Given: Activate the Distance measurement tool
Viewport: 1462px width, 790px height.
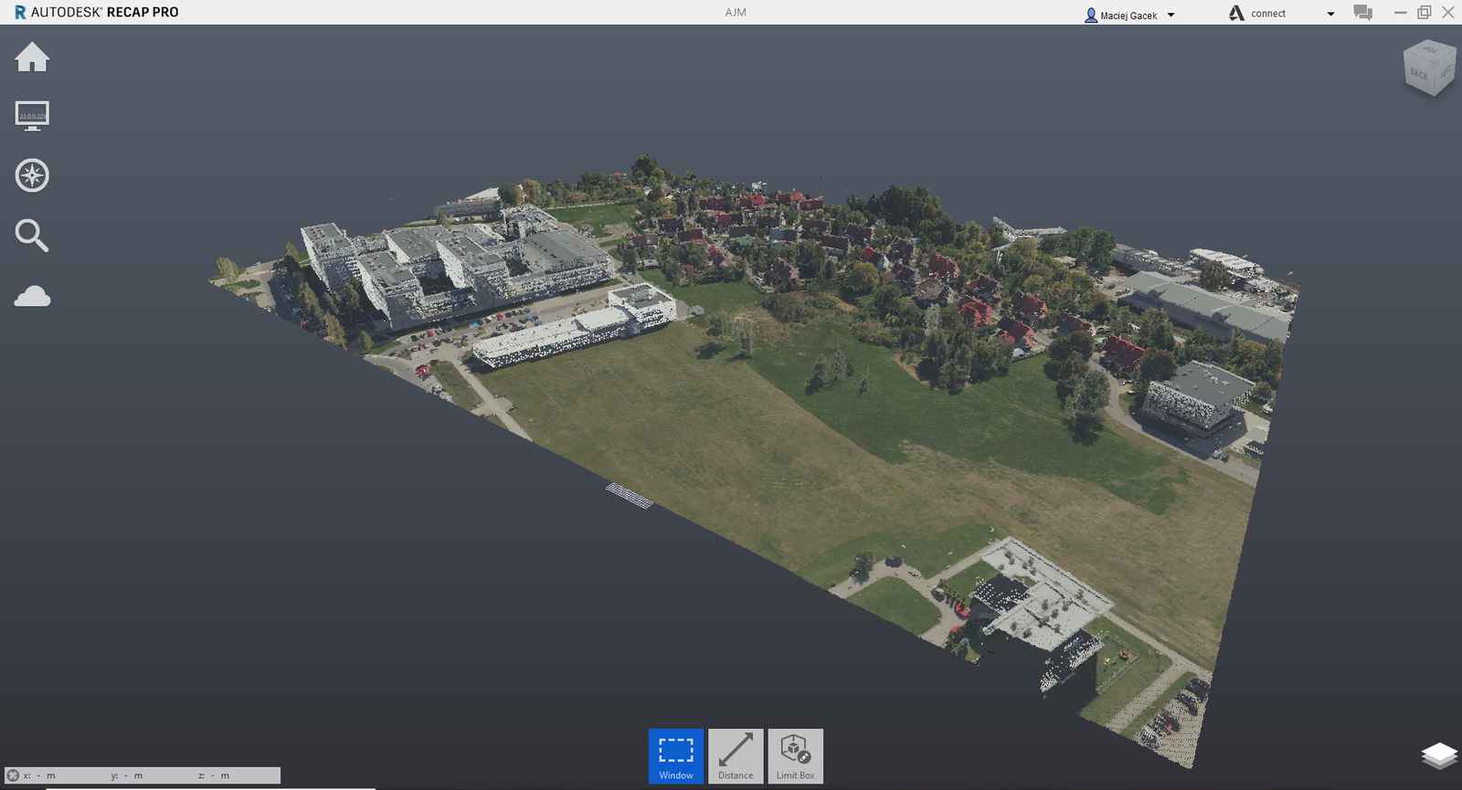Looking at the screenshot, I should click(x=736, y=755).
